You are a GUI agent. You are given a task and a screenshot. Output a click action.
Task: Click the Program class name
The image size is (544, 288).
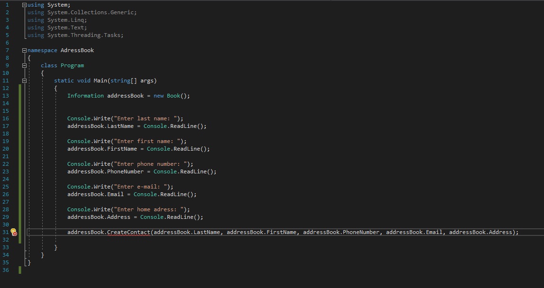pos(72,66)
